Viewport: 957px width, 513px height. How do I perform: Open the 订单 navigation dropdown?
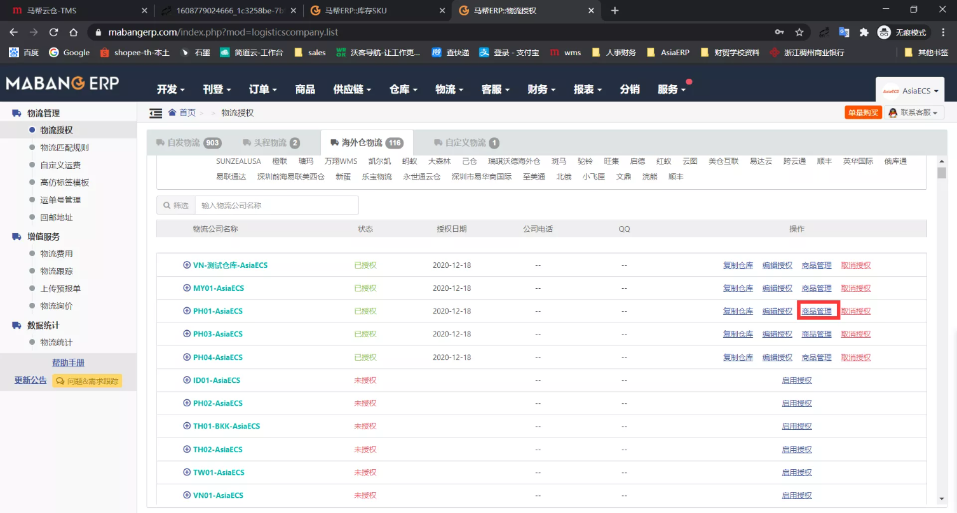[263, 90]
